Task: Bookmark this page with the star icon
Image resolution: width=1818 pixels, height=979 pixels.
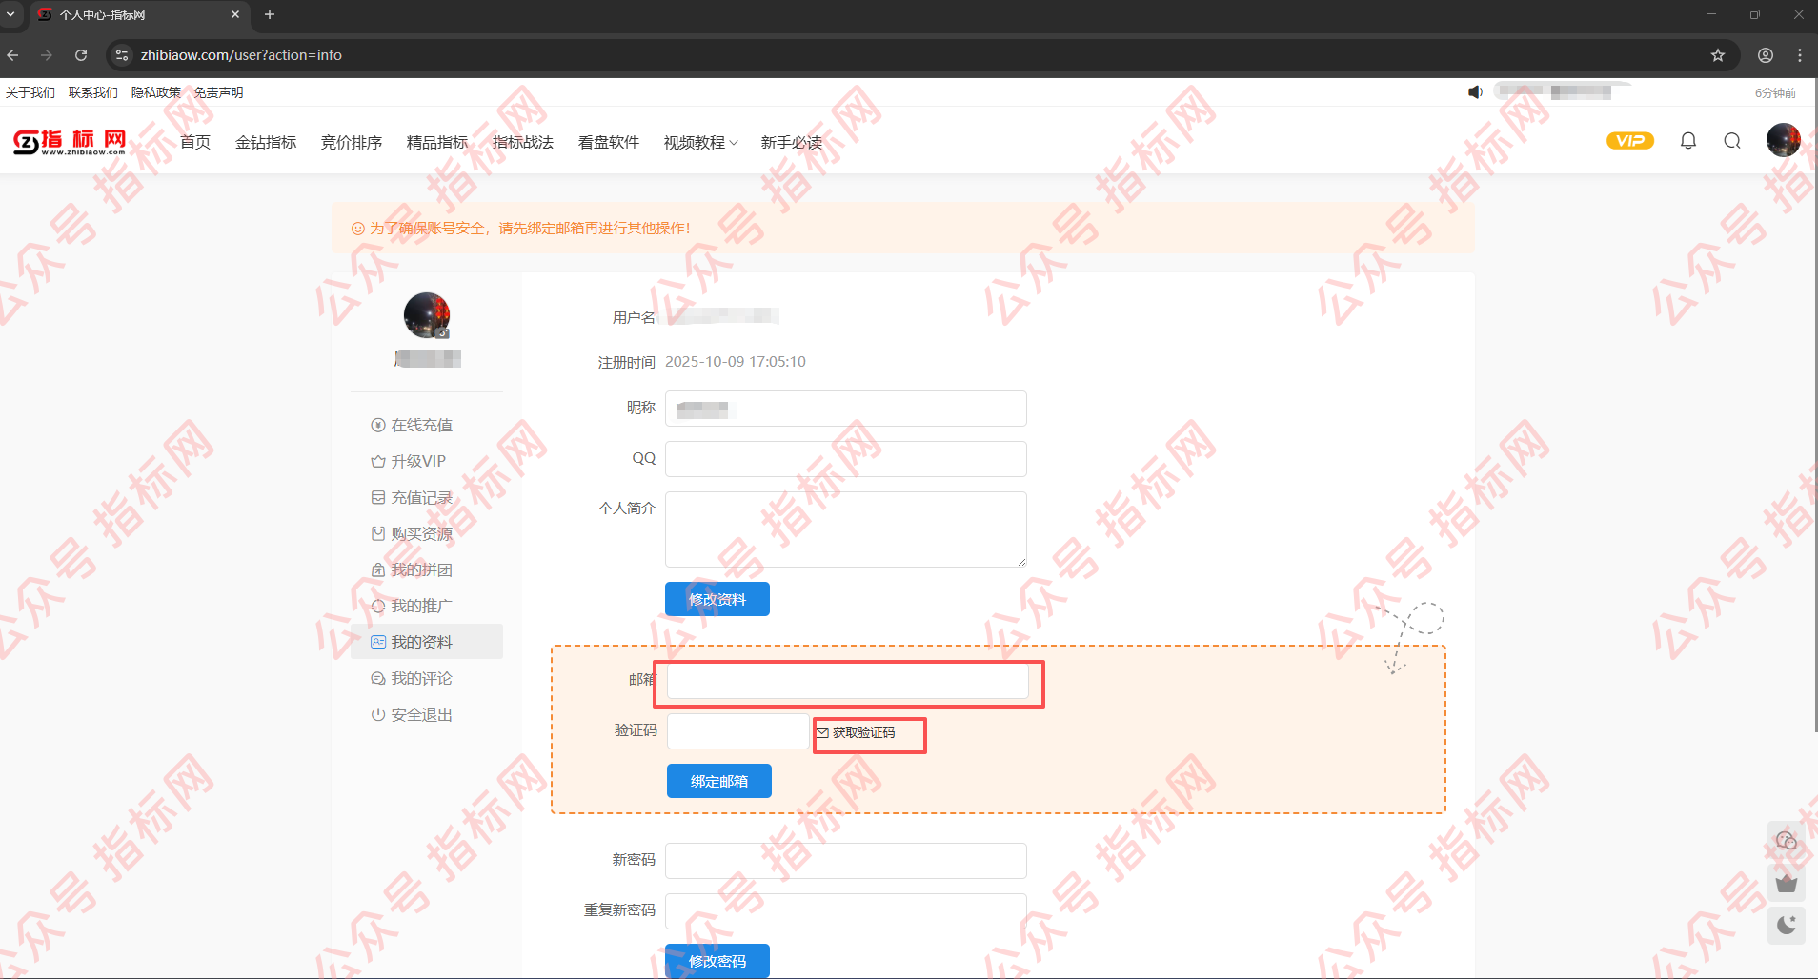Action: coord(1717,55)
